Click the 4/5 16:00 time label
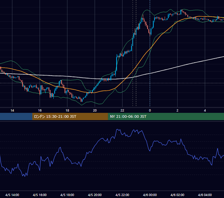This screenshot has height=198, width=224. click(x=40, y=195)
